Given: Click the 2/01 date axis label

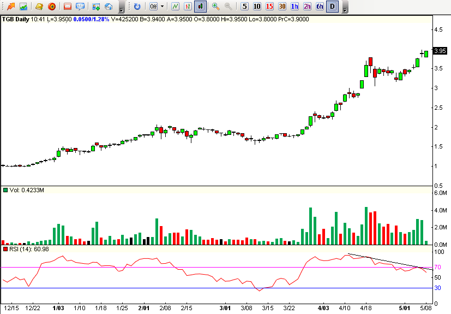Looking at the screenshot, I should point(144,308).
